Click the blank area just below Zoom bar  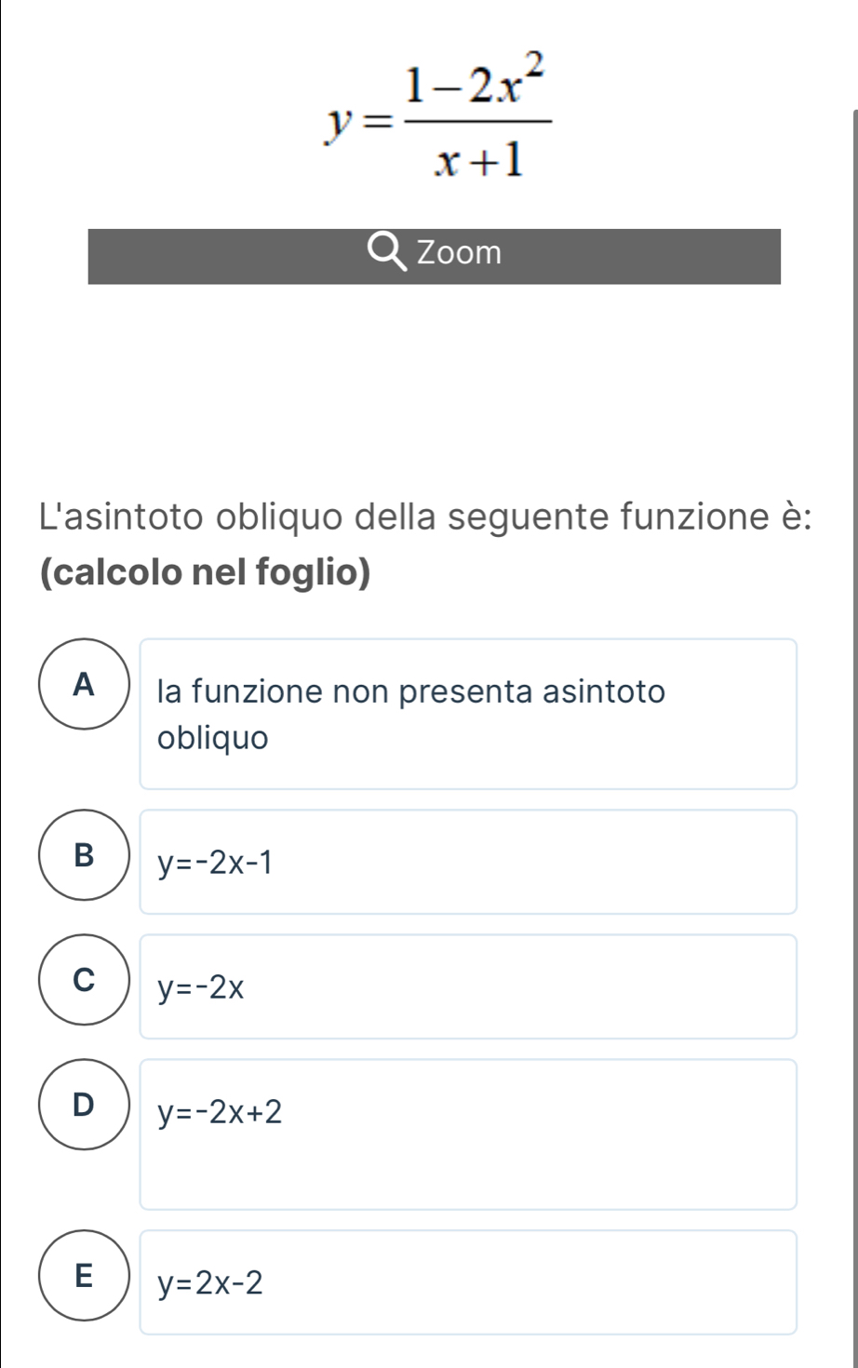click(434, 372)
